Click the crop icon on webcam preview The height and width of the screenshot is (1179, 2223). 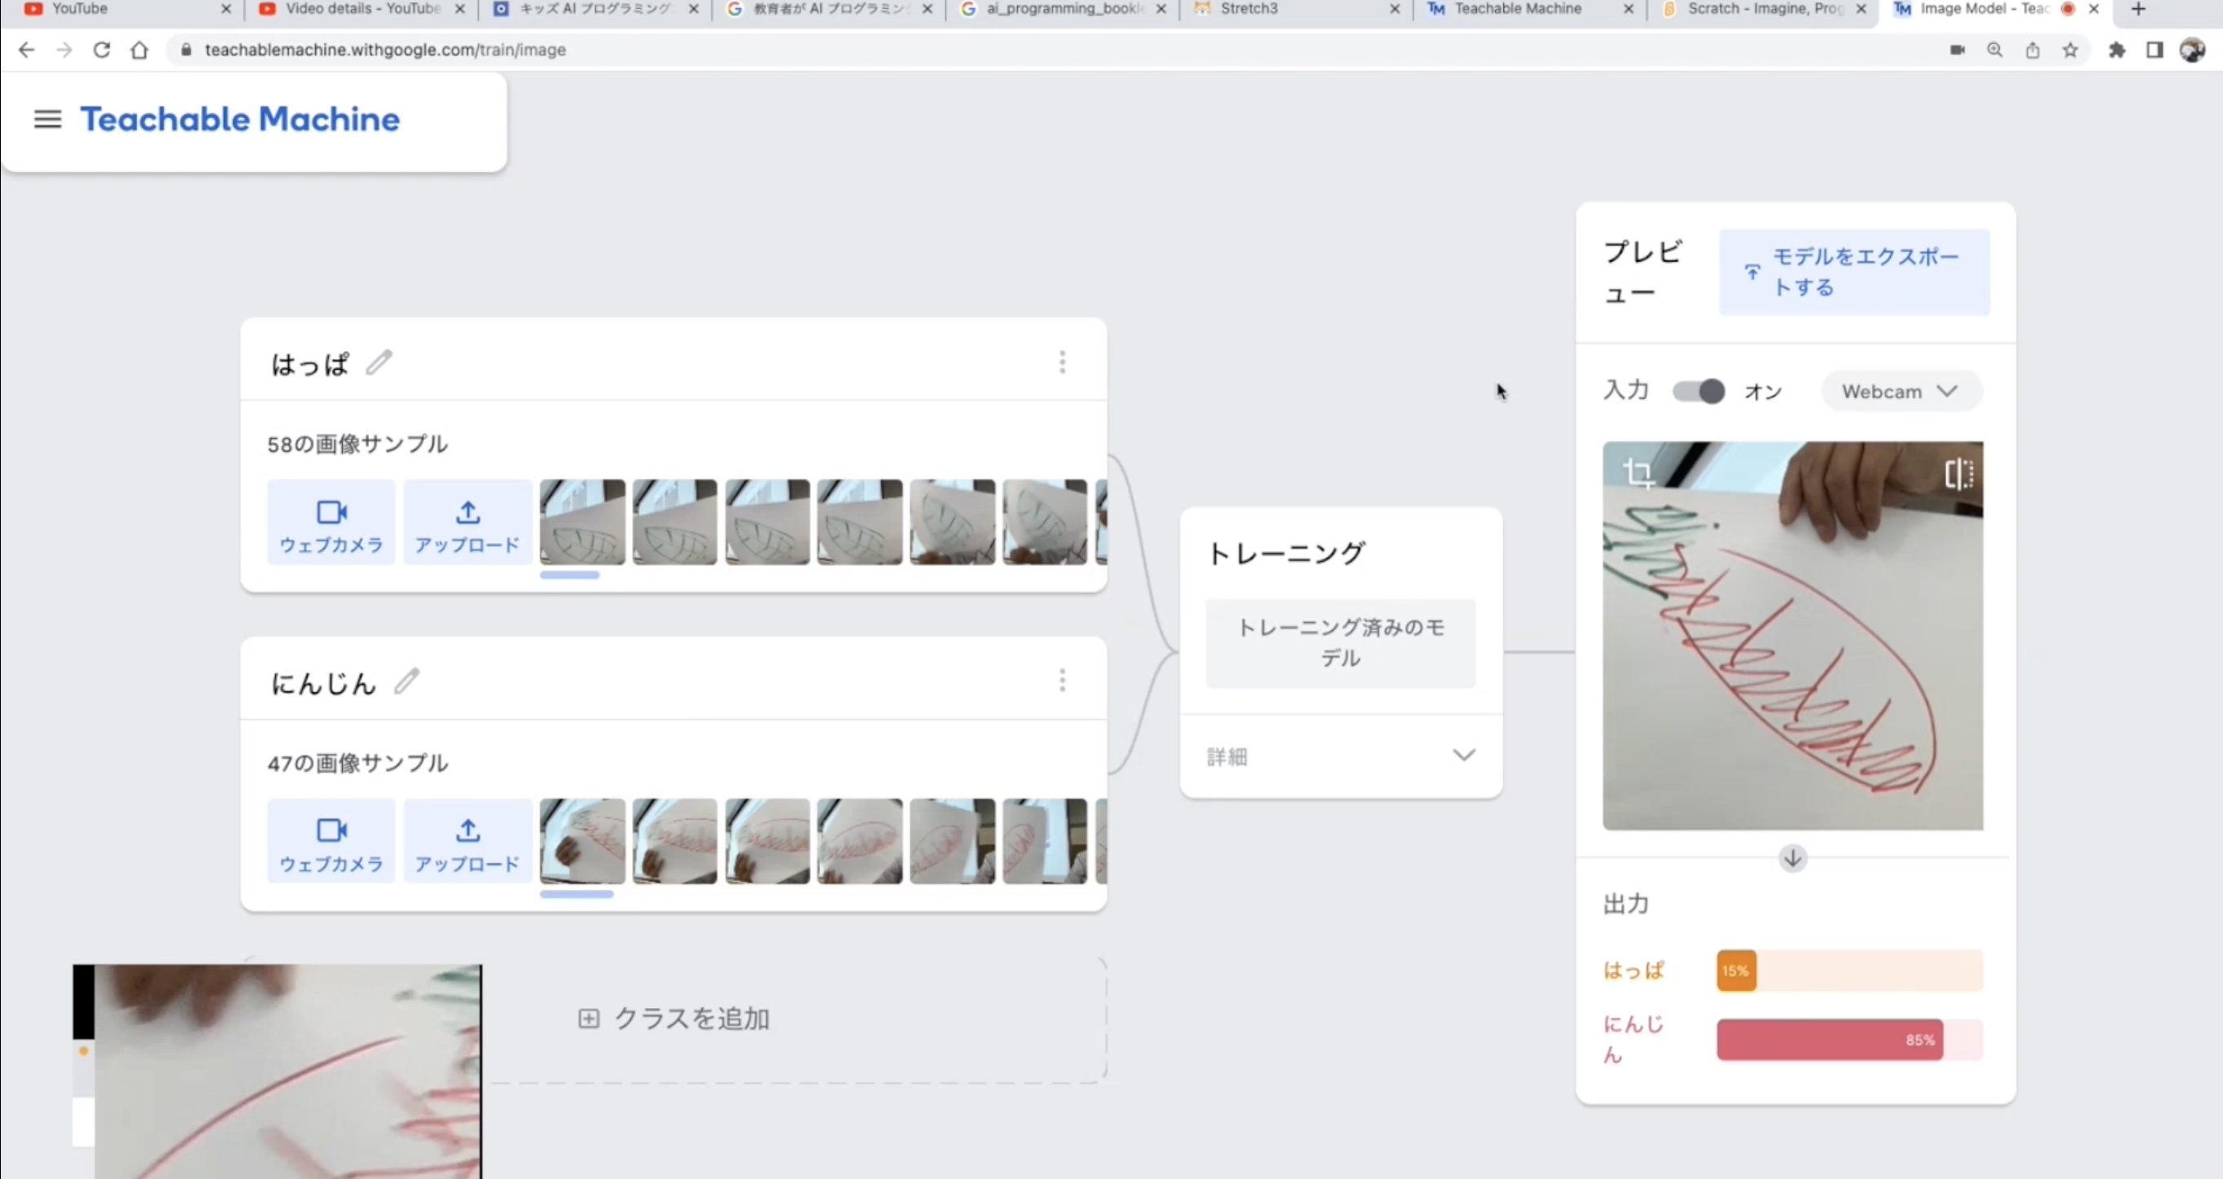click(x=1637, y=472)
